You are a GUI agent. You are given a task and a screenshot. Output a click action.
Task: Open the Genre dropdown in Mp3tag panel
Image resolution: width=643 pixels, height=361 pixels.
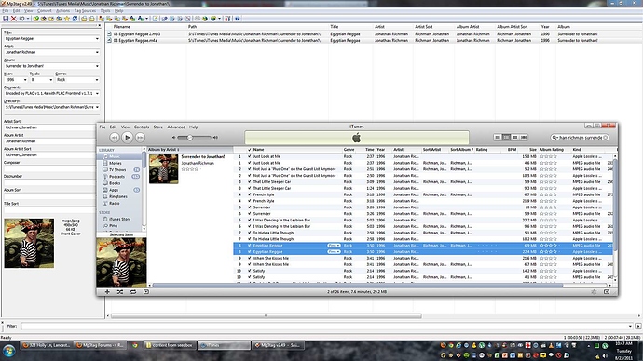click(x=97, y=80)
